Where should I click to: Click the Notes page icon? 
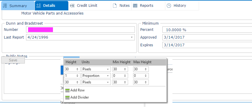click(x=114, y=6)
